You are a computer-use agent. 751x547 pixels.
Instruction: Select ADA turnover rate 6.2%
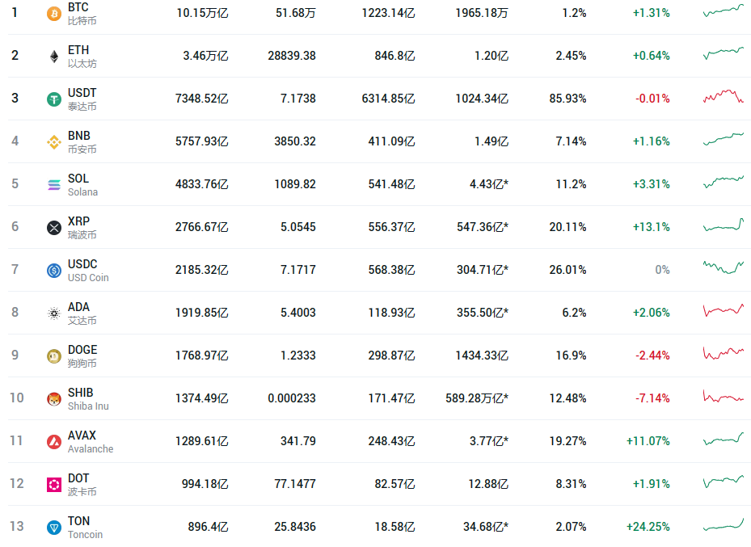click(574, 313)
